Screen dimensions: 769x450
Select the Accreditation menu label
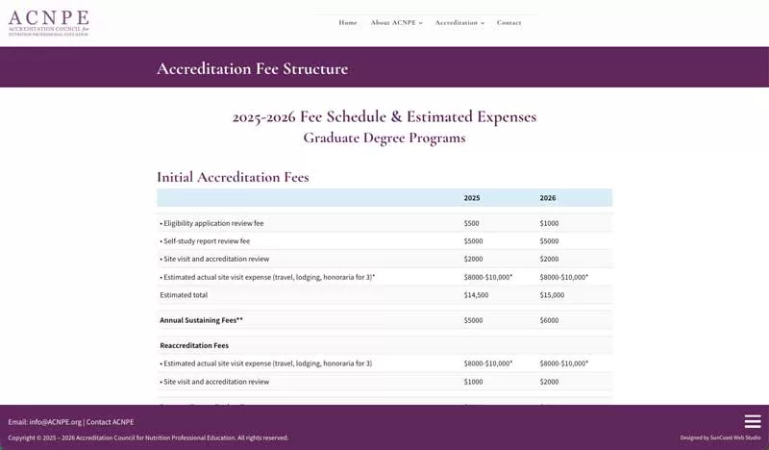tap(456, 22)
